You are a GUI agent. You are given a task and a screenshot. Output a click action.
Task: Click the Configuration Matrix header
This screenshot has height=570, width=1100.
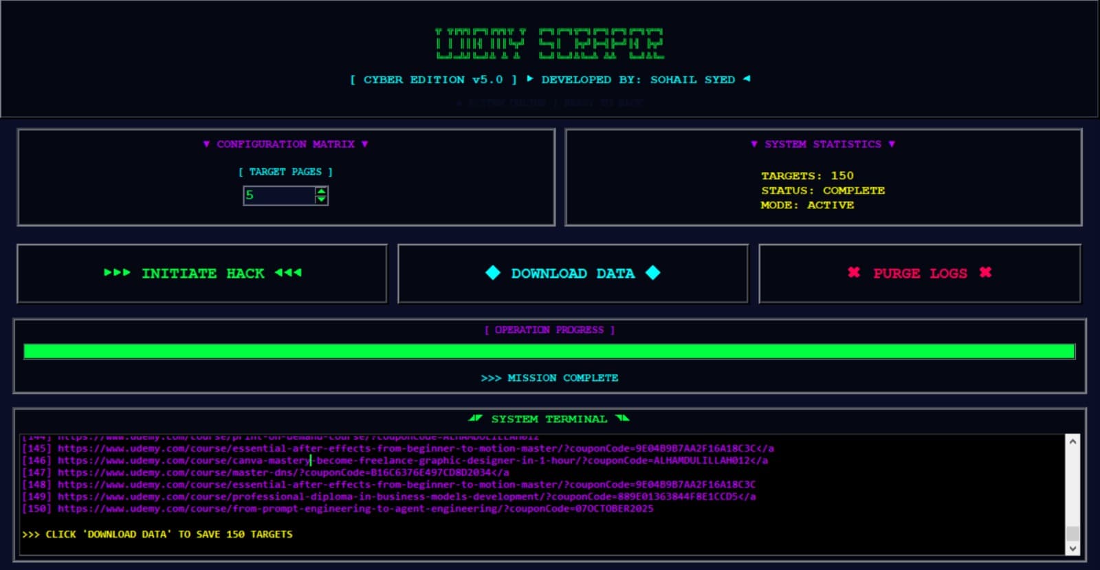pyautogui.click(x=285, y=144)
